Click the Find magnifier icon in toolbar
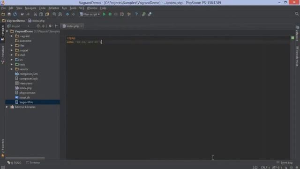Image resolution: width=300 pixels, height=169 pixels. click(x=54, y=14)
